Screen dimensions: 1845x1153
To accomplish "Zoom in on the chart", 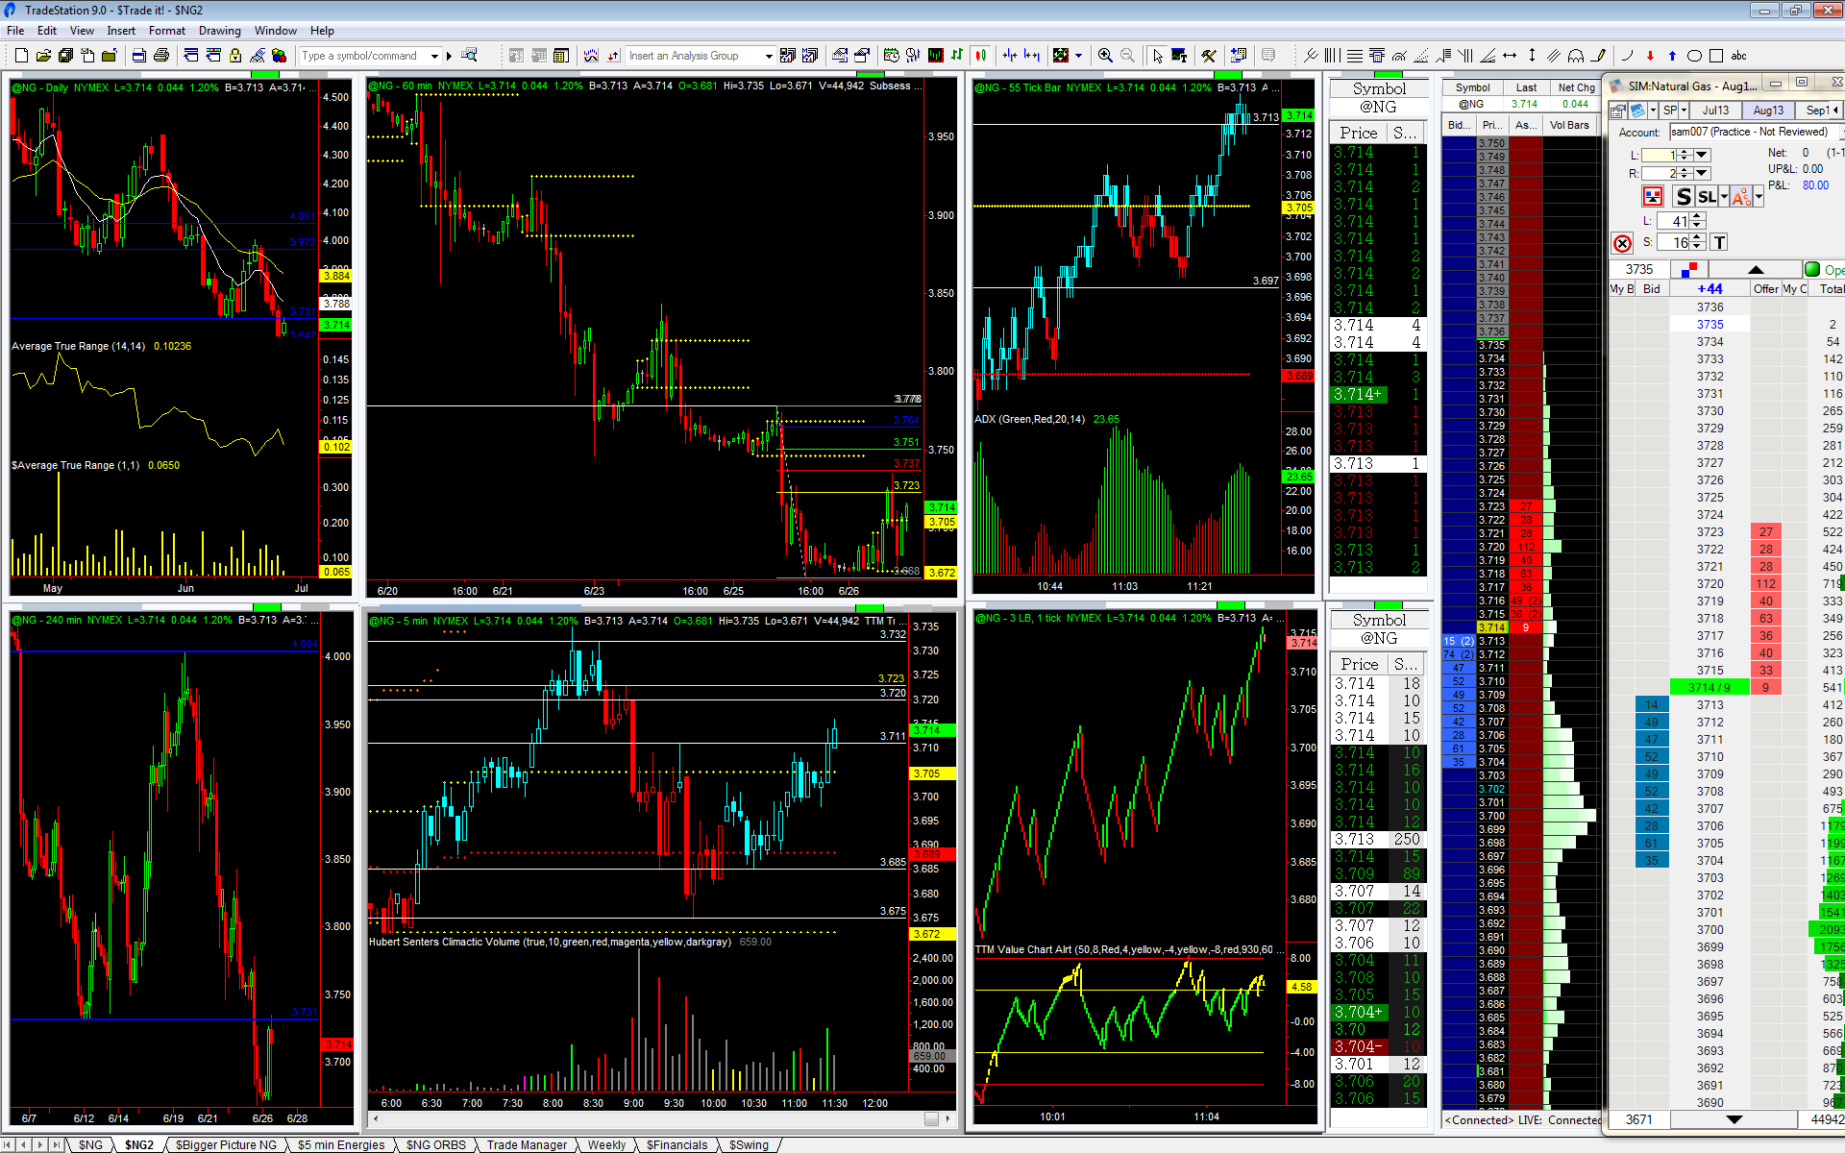I will click(1105, 56).
